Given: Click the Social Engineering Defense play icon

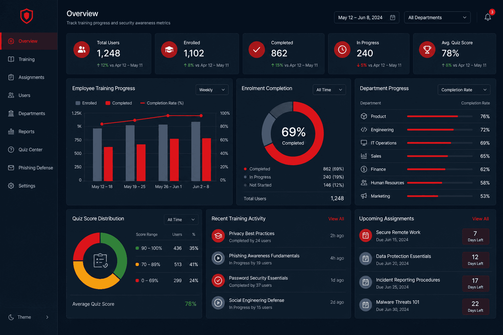Looking at the screenshot, I should click(218, 303).
